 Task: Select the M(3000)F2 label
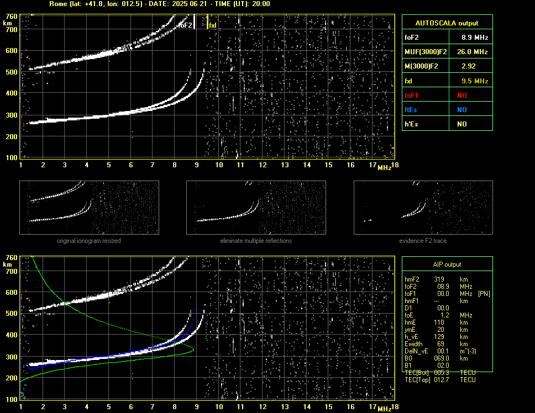[421, 66]
